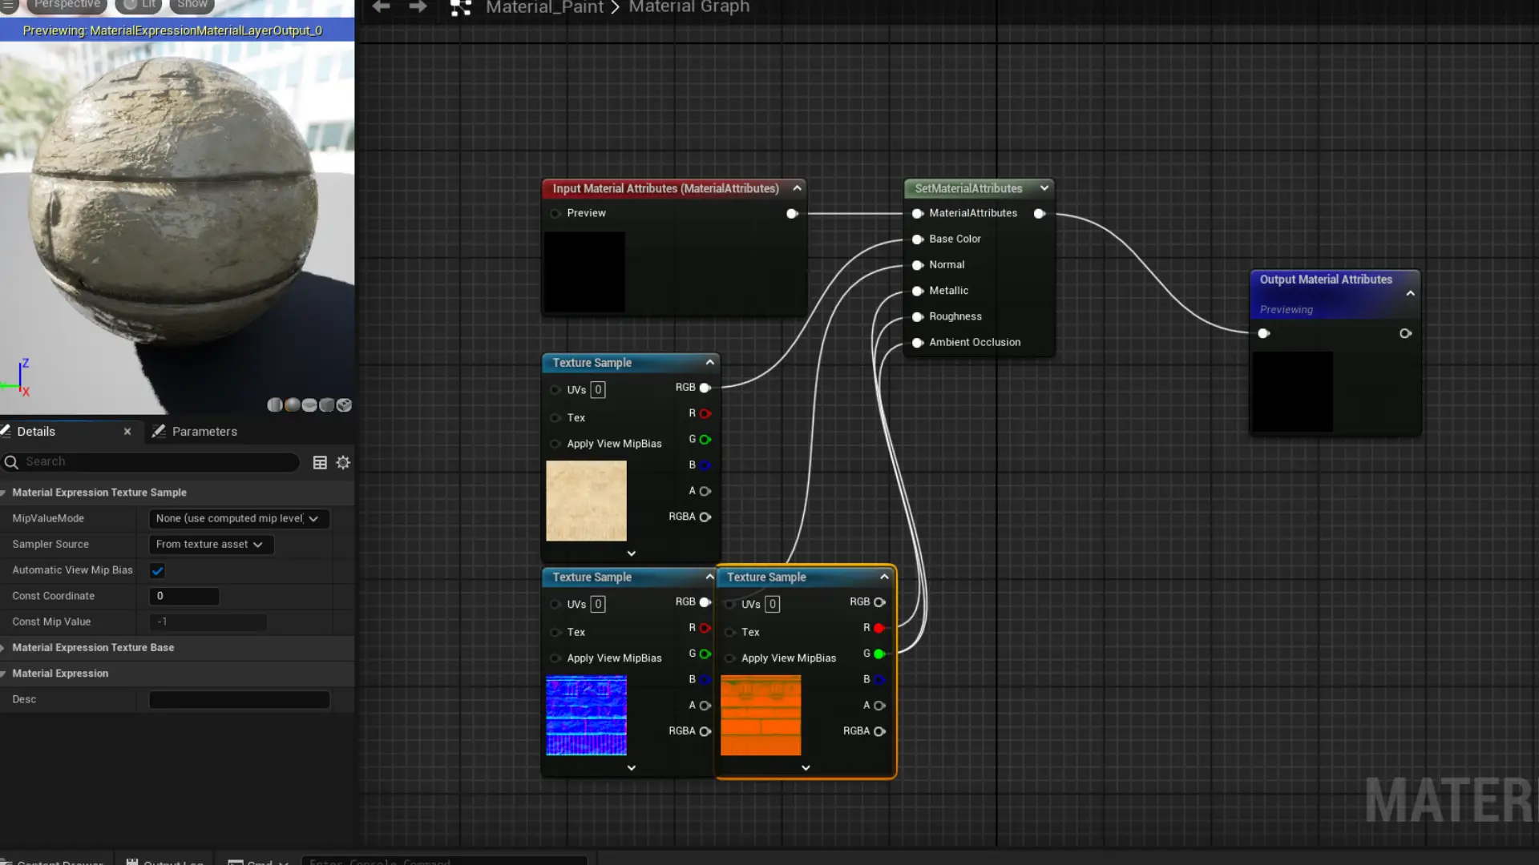Open Details panel settings gear

[x=343, y=463]
